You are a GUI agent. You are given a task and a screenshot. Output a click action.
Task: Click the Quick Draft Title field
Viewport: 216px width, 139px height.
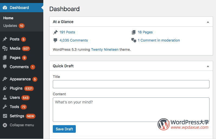pos(131,84)
